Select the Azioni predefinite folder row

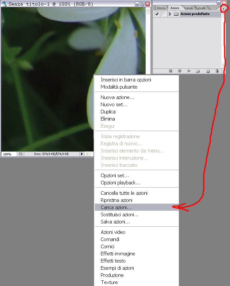pyautogui.click(x=187, y=14)
